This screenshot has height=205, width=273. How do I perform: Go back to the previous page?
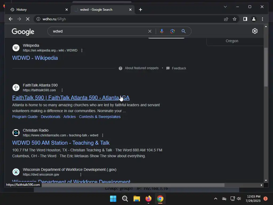[11, 19]
